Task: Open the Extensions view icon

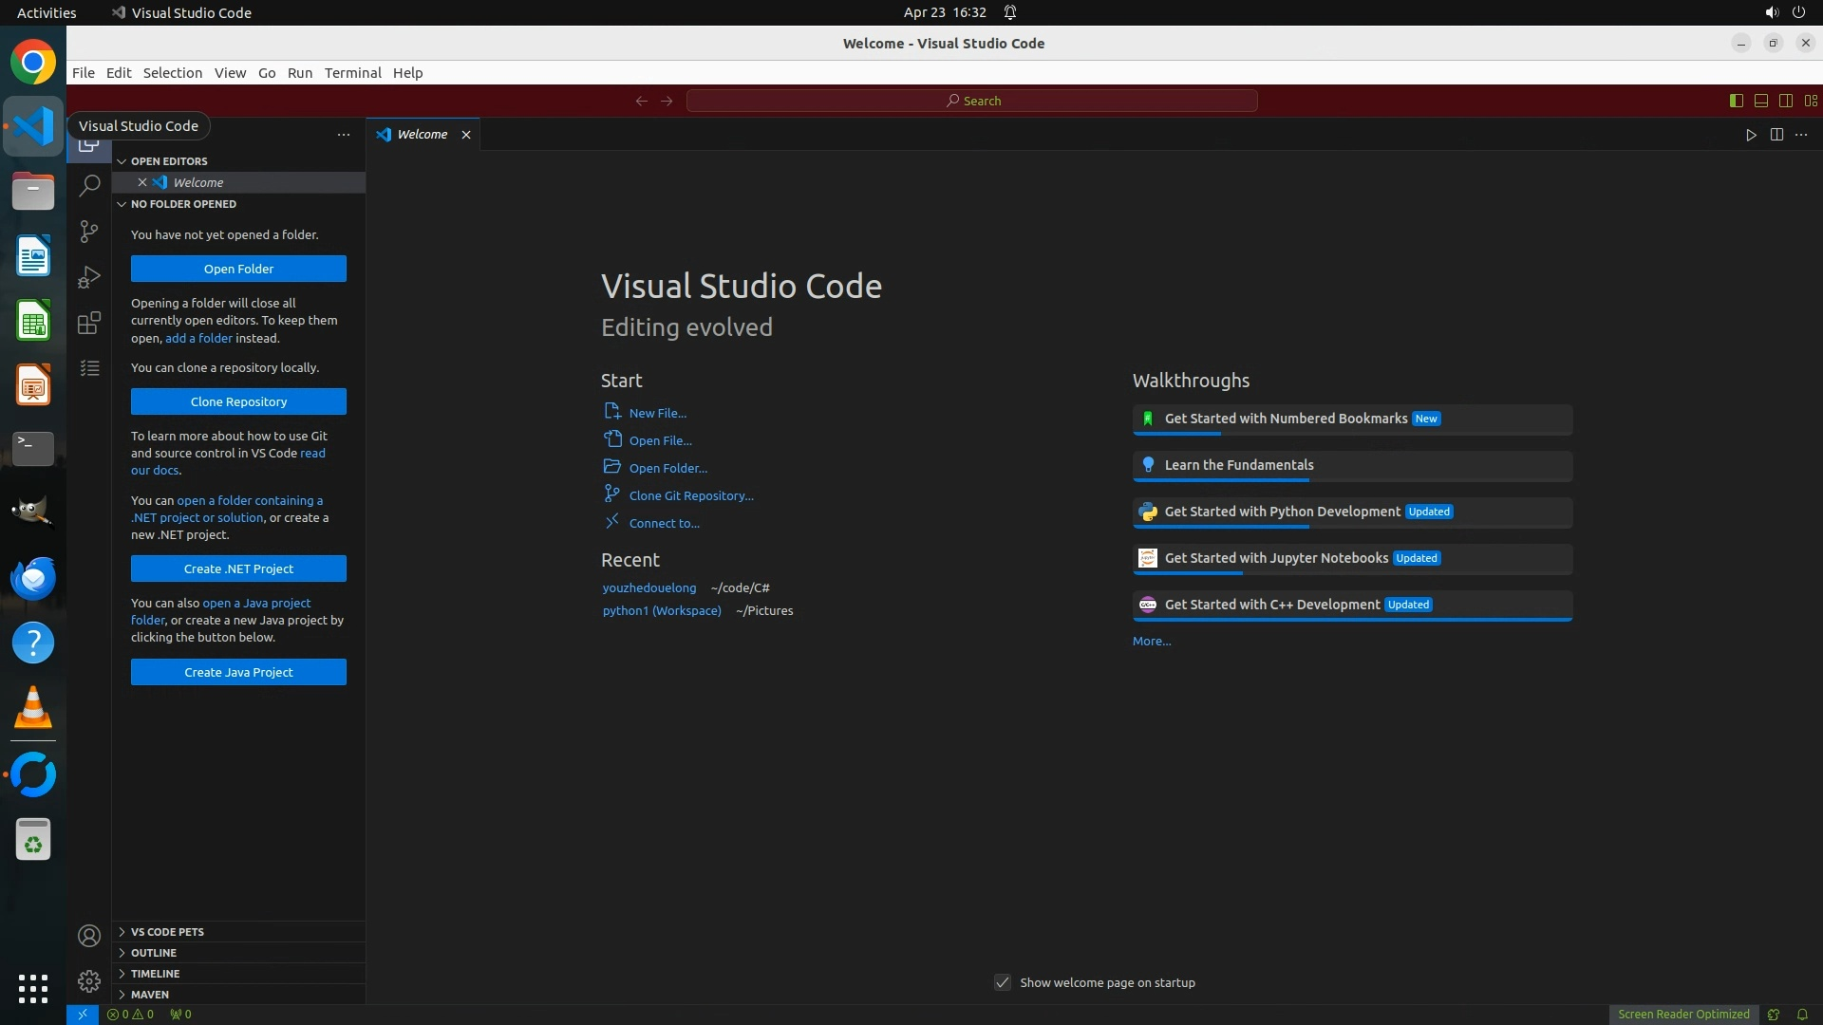Action: click(89, 323)
